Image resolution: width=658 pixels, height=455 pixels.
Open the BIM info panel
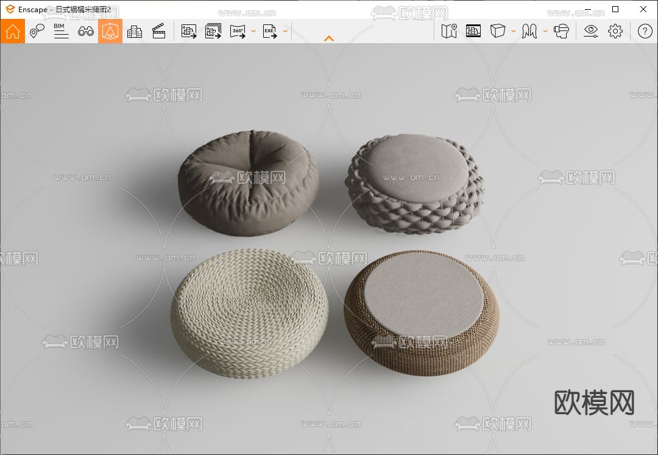tap(61, 31)
